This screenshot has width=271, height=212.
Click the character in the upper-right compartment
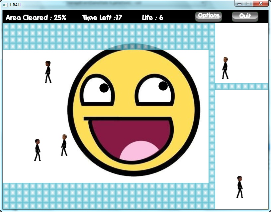[225, 68]
